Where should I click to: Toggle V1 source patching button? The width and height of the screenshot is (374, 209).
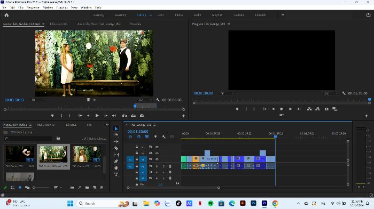130,159
